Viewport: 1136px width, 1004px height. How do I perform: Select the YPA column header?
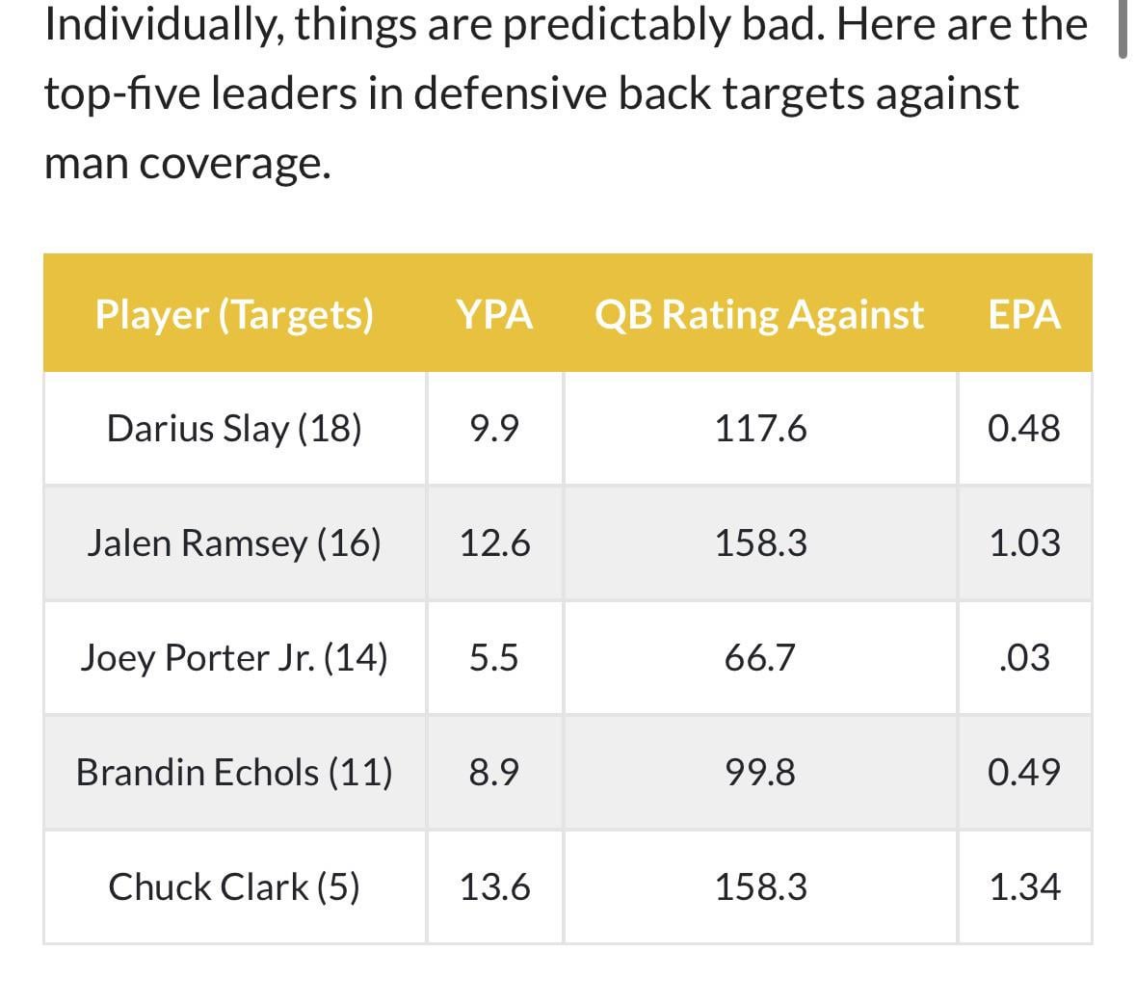pyautogui.click(x=494, y=314)
